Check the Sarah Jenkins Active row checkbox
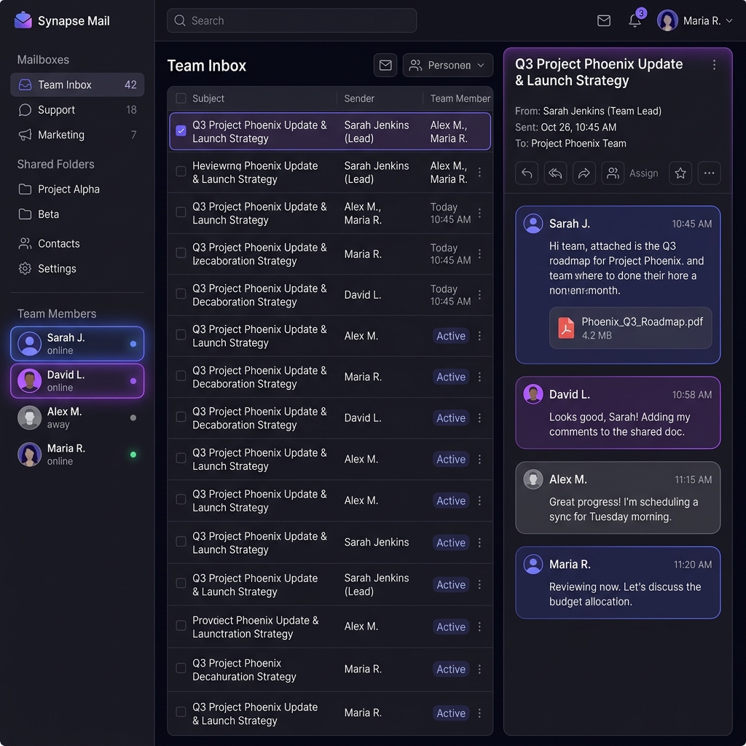The image size is (746, 746). coord(181,542)
